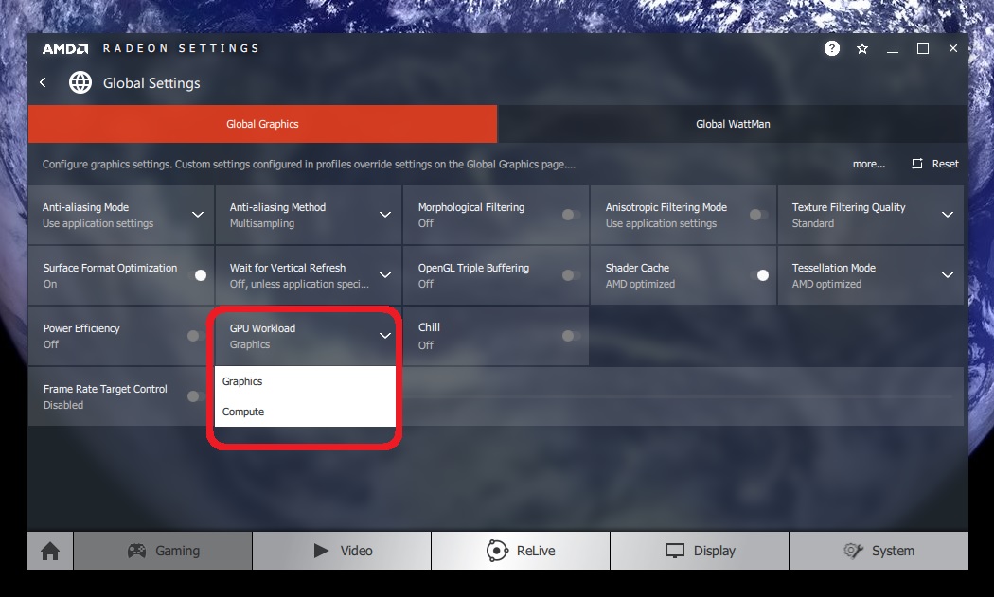
Task: Click the Power Efficiency label
Action: pyautogui.click(x=81, y=328)
